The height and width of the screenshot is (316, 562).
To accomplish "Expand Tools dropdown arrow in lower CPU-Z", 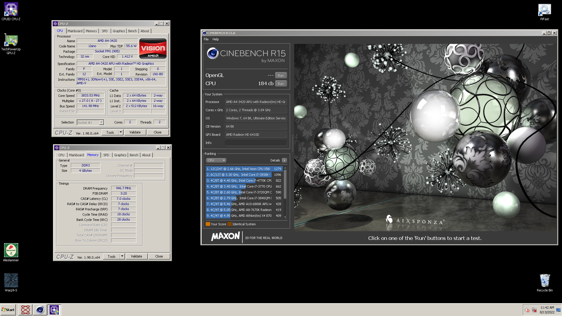I will coord(122,256).
